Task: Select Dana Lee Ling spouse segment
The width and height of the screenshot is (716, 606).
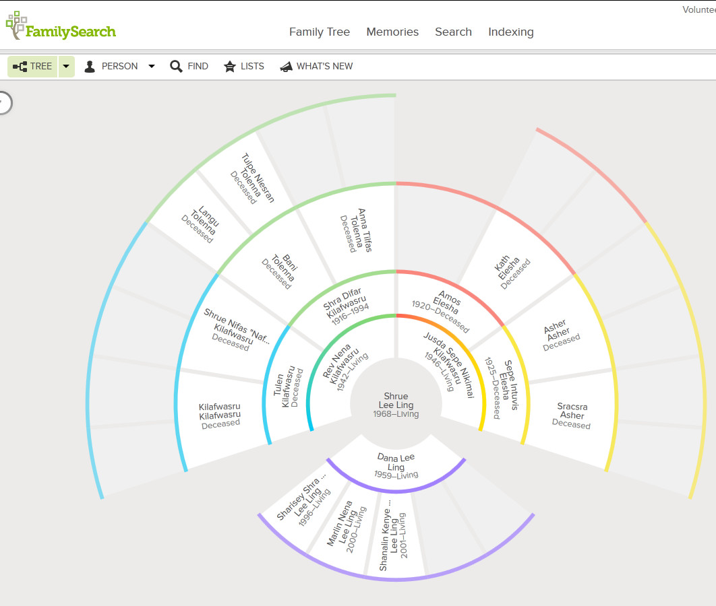Action: click(x=396, y=465)
